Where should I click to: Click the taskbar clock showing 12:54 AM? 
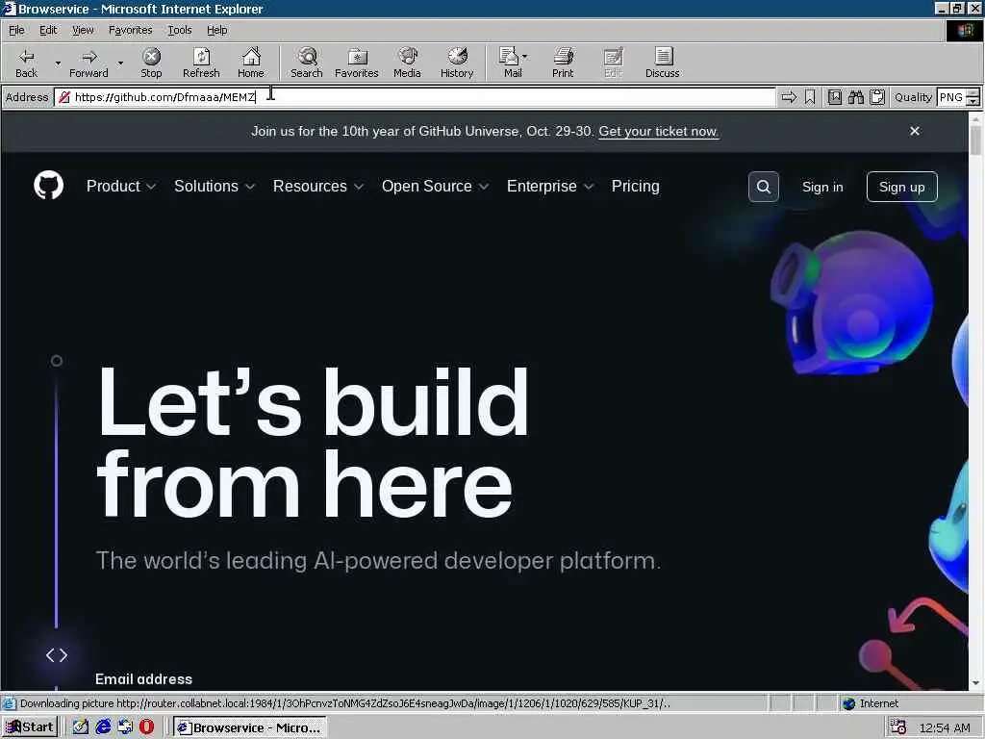pos(945,727)
